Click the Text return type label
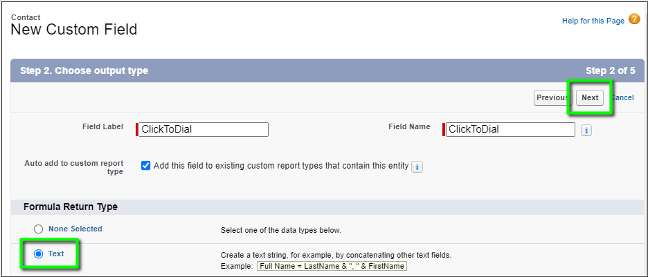Screen dimensions: 648x277 coord(56,254)
